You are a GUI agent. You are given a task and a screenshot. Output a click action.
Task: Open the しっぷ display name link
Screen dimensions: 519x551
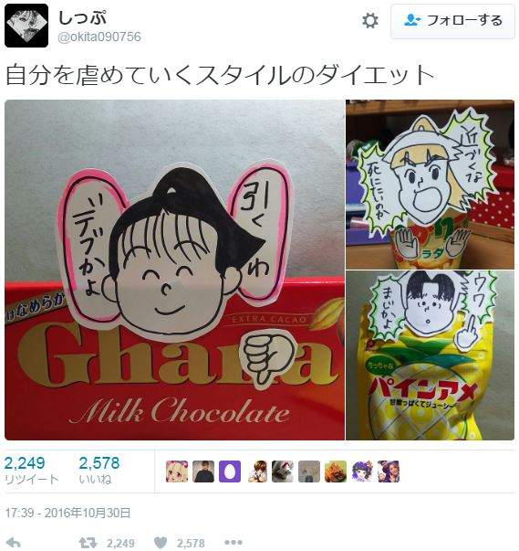pos(82,18)
